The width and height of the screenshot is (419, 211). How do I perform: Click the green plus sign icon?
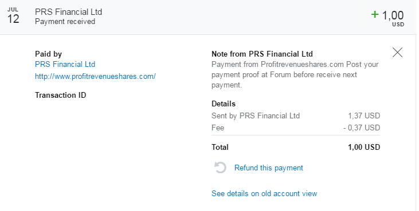[x=375, y=14]
